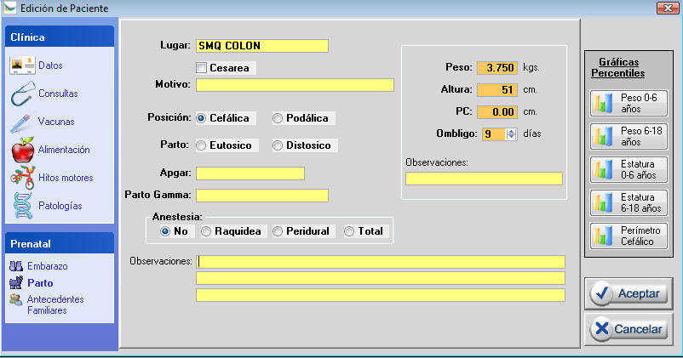
Task: Click the Cancelar button
Action: pos(628,328)
